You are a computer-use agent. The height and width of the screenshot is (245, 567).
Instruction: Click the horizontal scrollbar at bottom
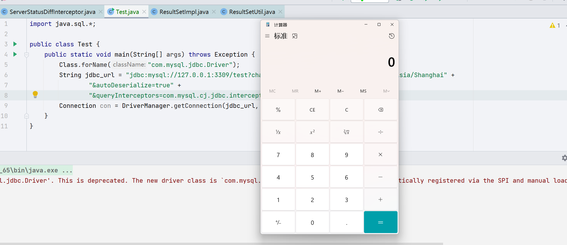pyautogui.click(x=222, y=244)
